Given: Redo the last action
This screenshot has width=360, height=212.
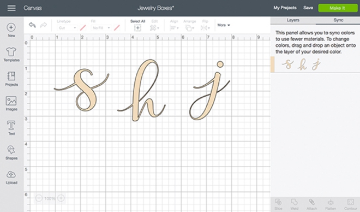Looking at the screenshot, I should click(44, 25).
